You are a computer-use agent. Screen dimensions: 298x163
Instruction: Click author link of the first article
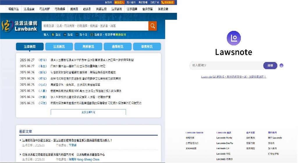(72, 145)
